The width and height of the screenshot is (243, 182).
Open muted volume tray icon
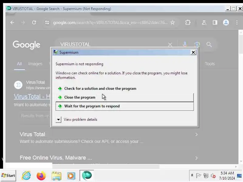click(213, 176)
